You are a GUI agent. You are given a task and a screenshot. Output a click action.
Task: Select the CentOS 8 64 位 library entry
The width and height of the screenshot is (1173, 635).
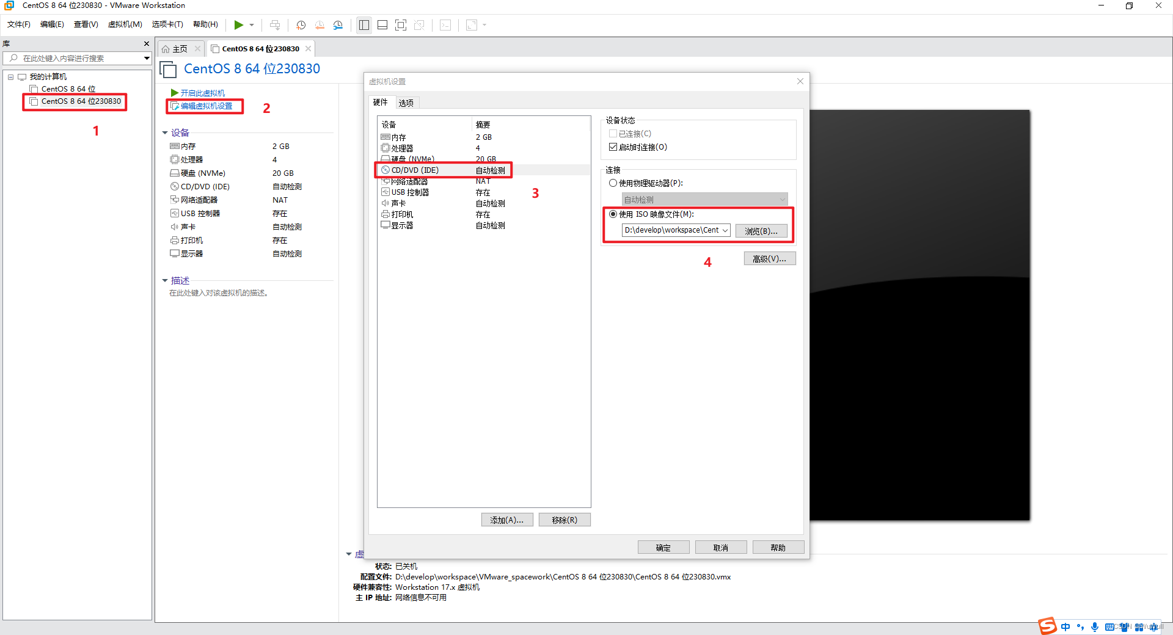pos(68,89)
